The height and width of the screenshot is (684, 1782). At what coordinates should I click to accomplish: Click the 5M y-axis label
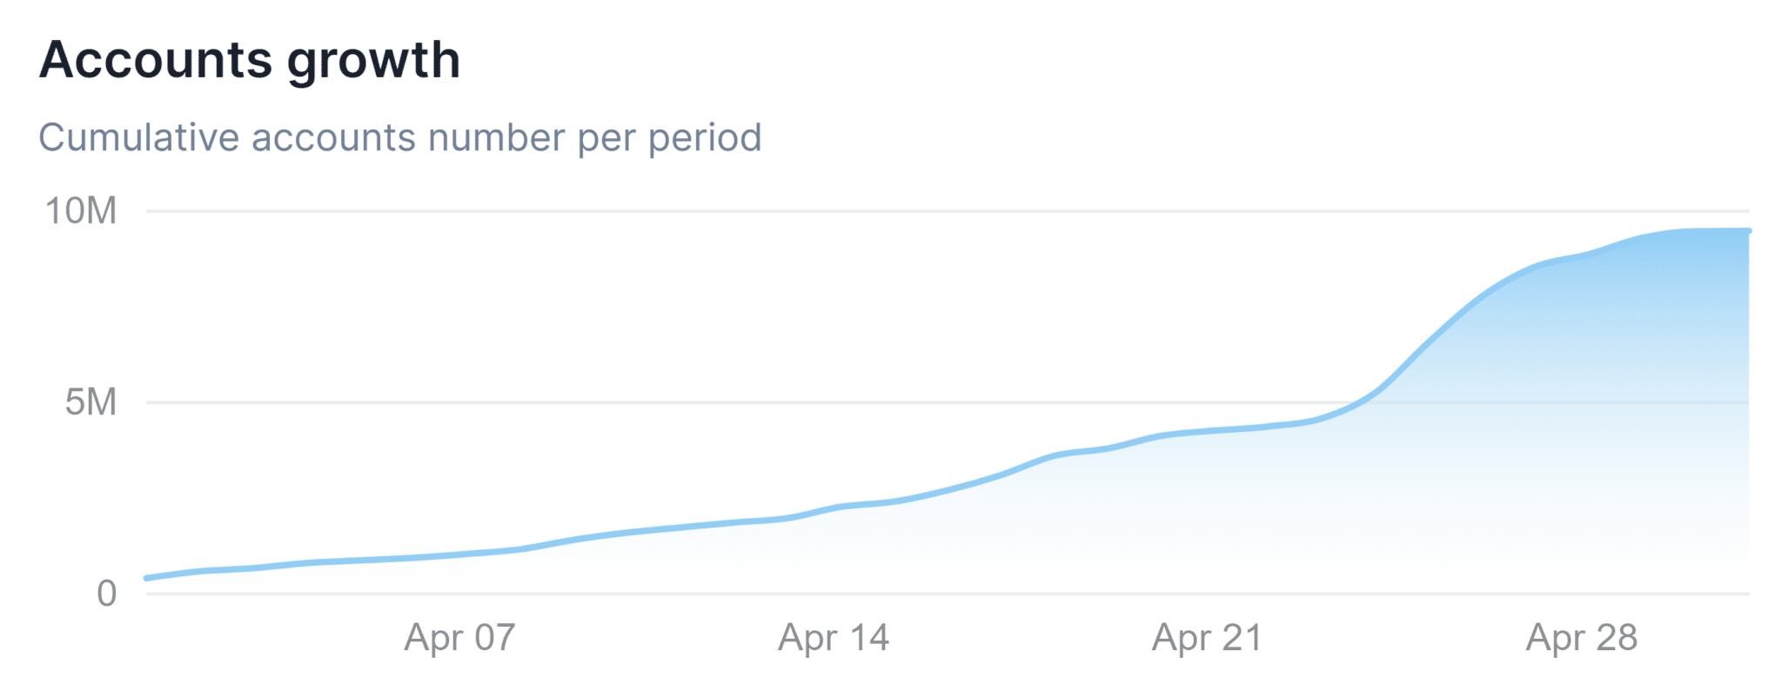(90, 402)
